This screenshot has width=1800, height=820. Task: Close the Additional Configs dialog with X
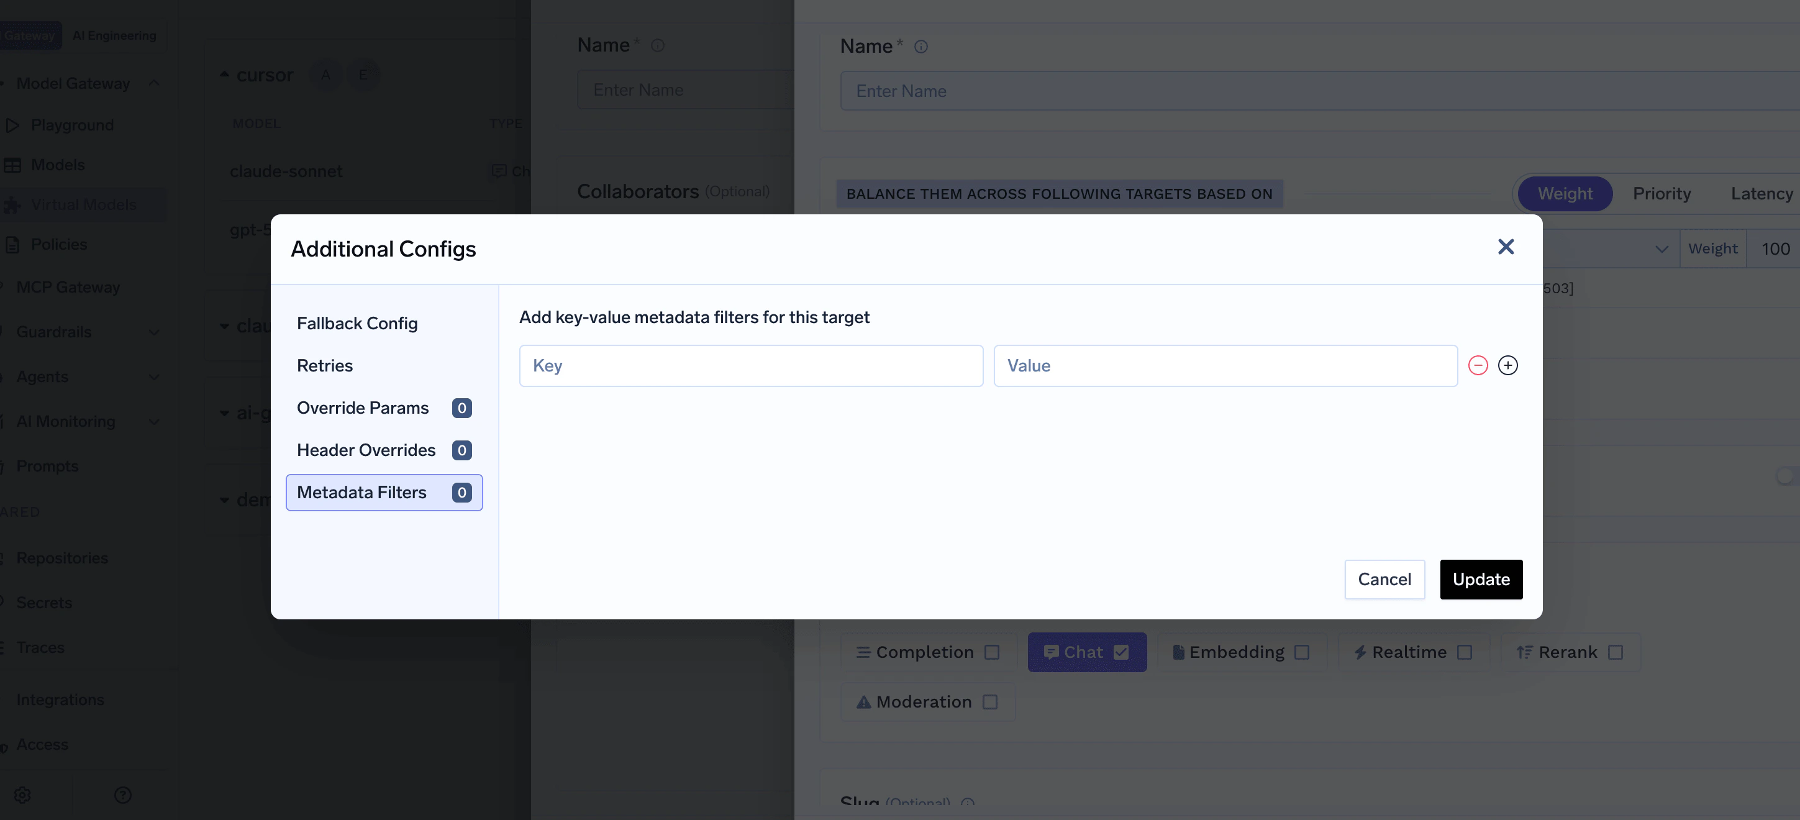[1505, 247]
